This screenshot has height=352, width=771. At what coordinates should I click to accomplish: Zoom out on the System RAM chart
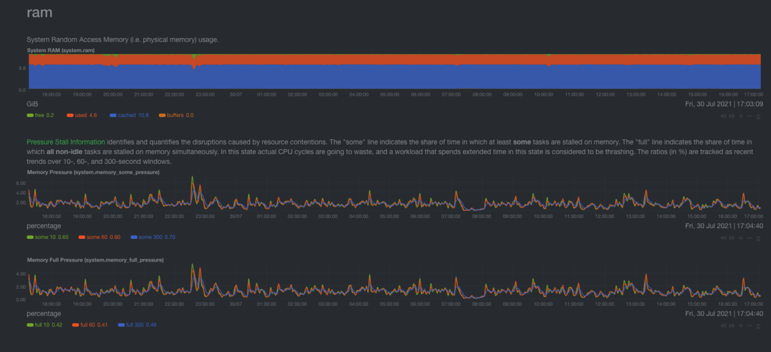pyautogui.click(x=749, y=116)
